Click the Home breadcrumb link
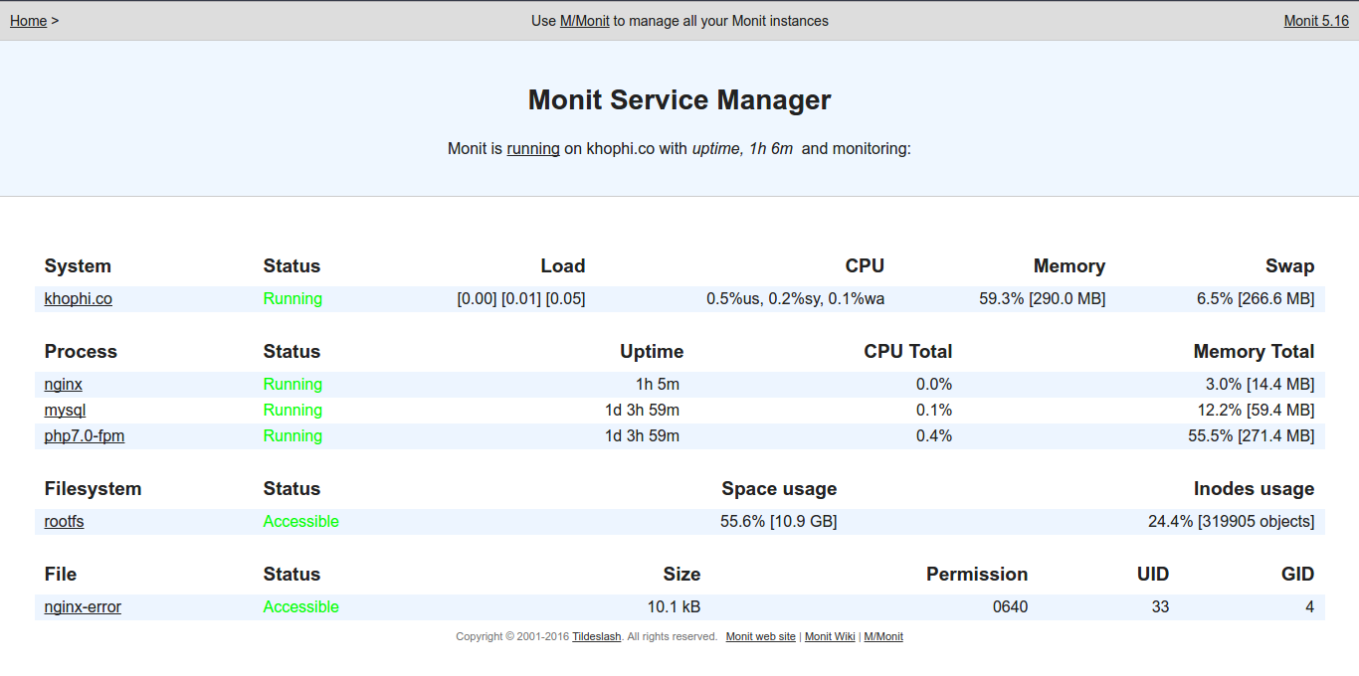This screenshot has height=676, width=1359. click(28, 21)
